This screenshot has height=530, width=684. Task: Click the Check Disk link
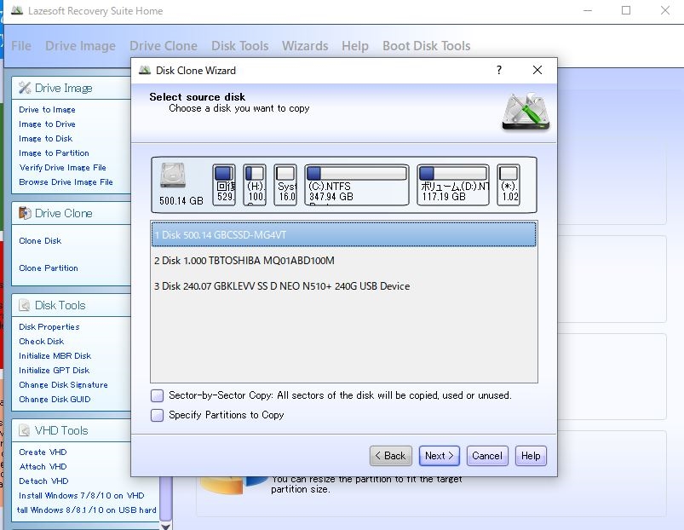[42, 341]
